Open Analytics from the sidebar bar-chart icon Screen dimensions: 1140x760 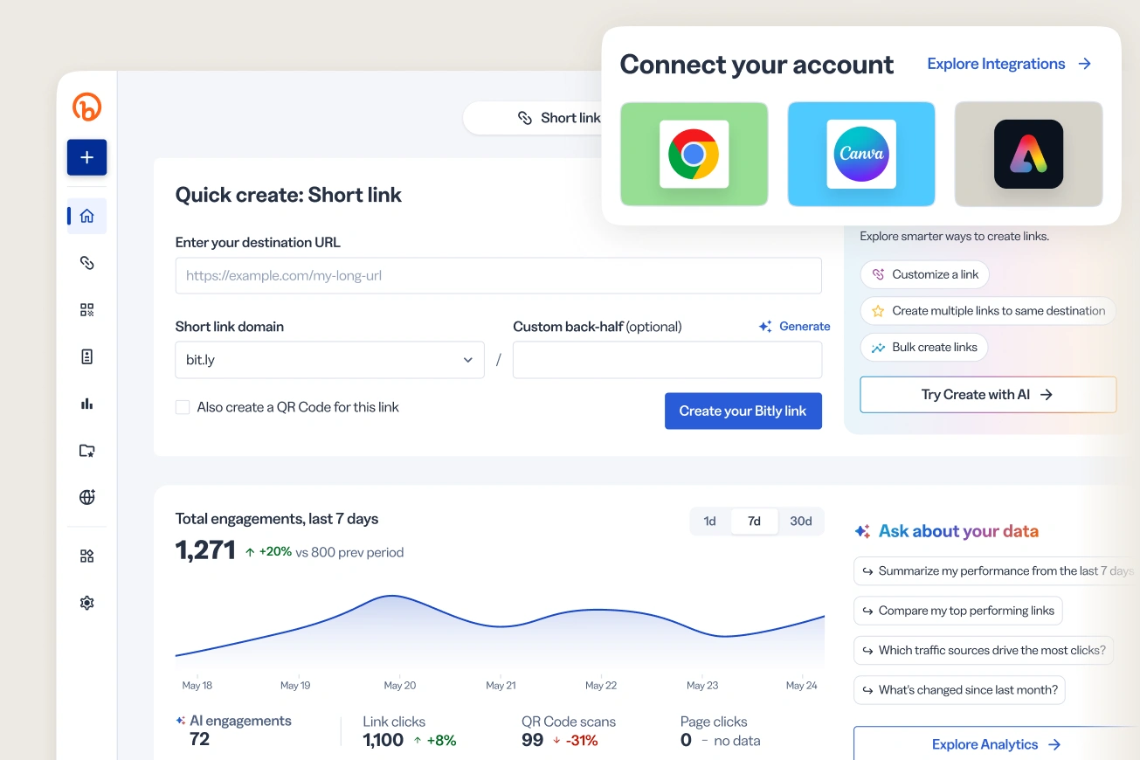coord(86,404)
